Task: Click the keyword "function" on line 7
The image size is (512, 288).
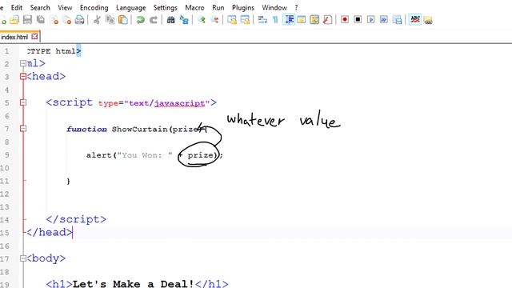Action: pyautogui.click(x=86, y=130)
